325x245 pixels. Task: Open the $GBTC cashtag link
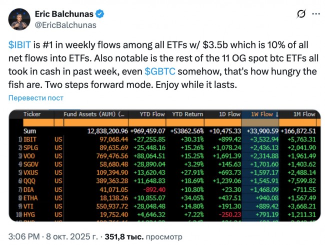160,71
